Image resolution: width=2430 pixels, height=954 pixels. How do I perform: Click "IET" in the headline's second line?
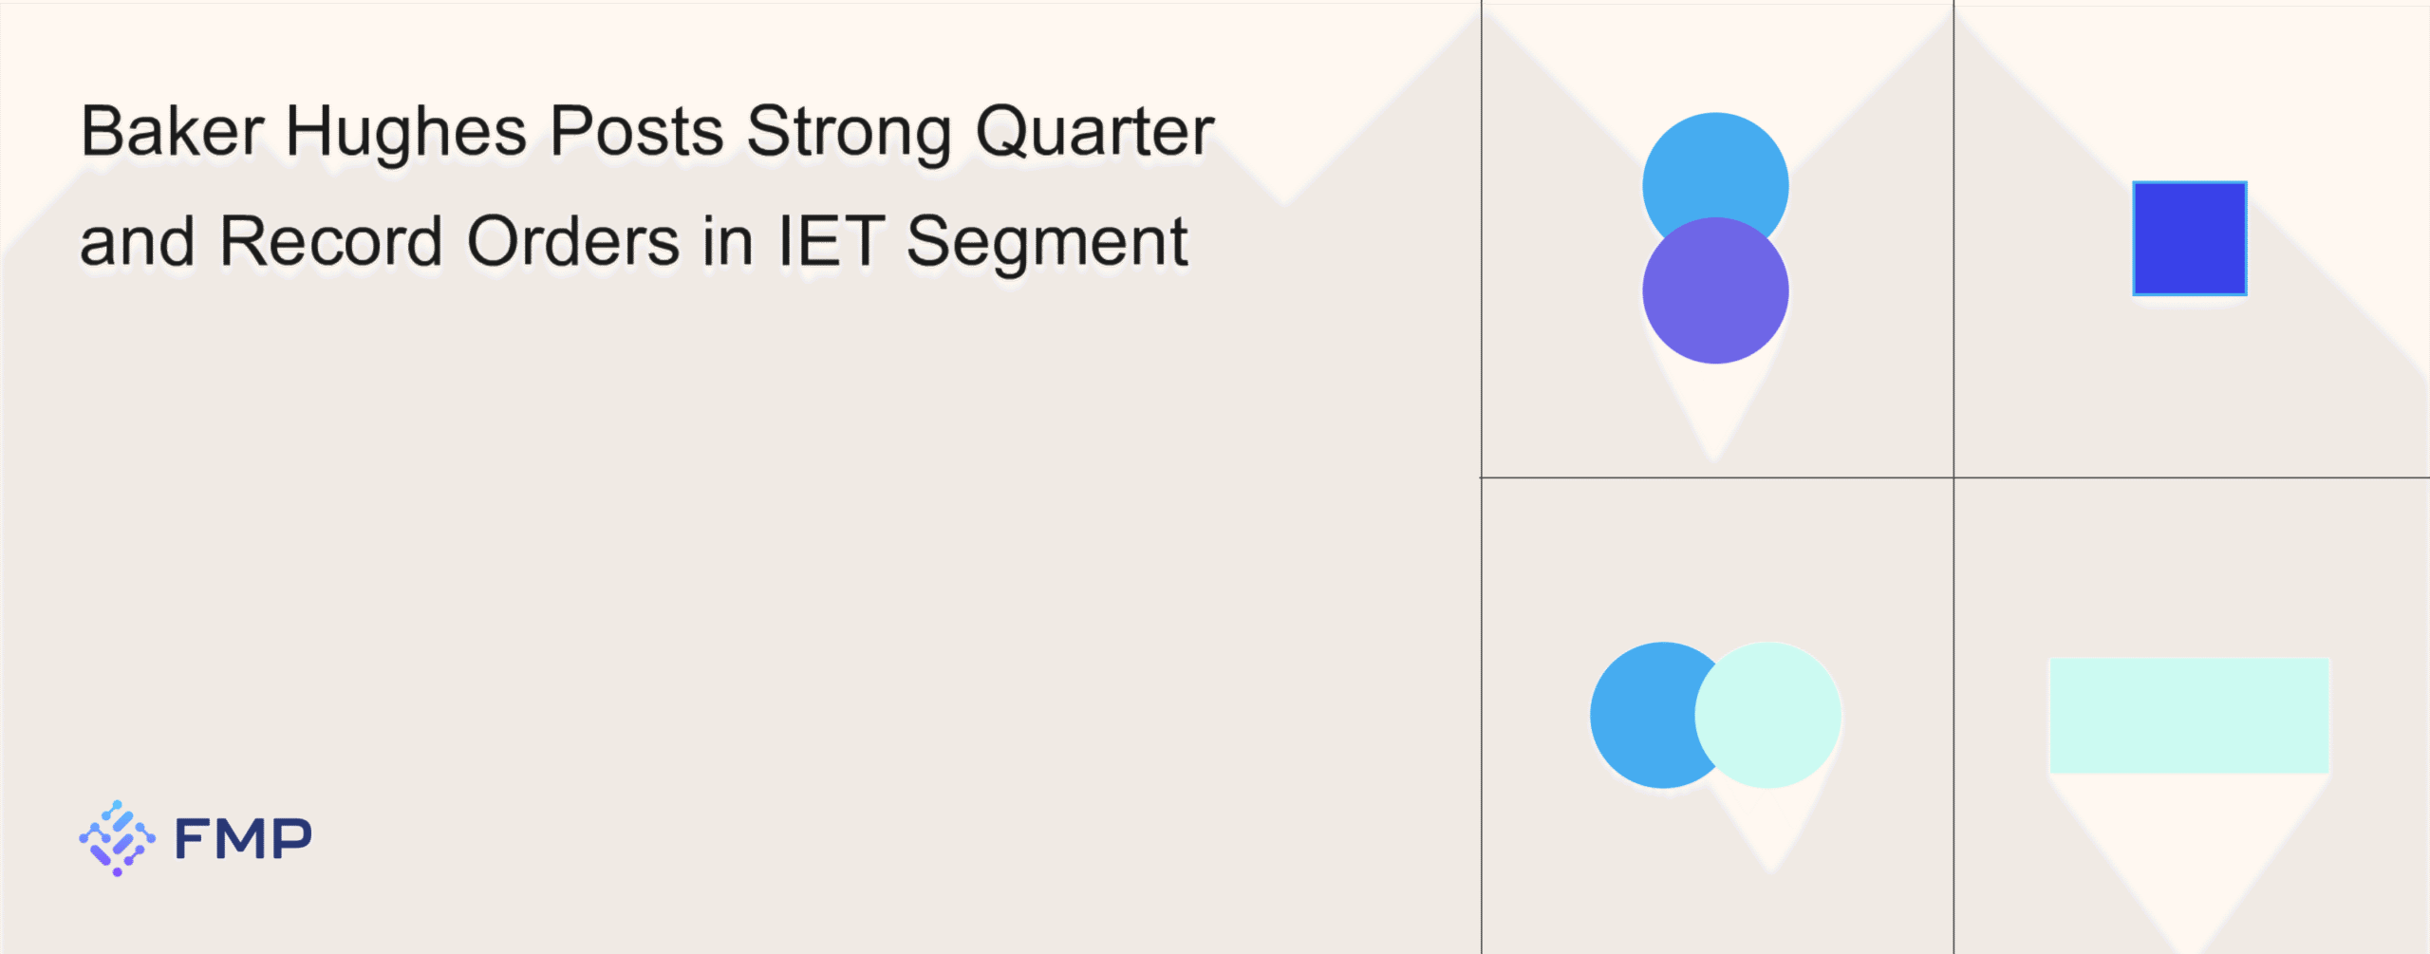[832, 242]
